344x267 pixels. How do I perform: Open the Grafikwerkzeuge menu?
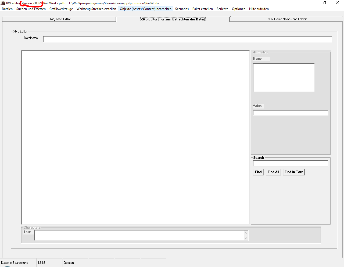pos(61,9)
